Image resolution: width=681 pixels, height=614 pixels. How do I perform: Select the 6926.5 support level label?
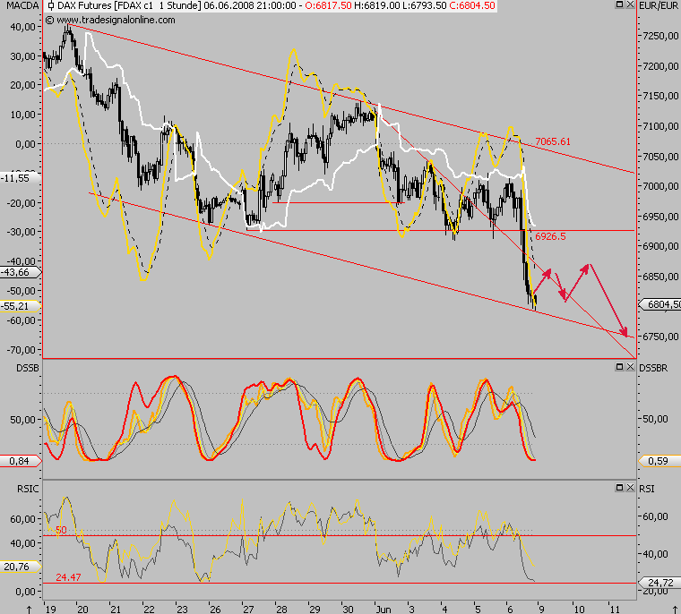[x=550, y=236]
